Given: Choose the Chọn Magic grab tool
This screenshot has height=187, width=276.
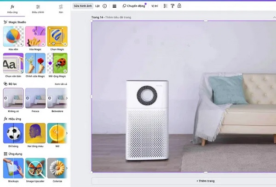Looking at the screenshot, I should [57, 36].
